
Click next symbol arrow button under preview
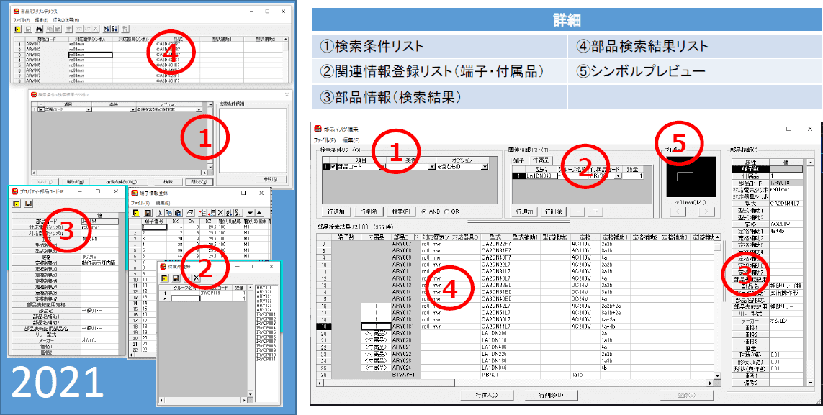tap(706, 211)
